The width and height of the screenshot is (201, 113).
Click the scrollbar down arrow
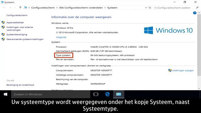pos(199,89)
